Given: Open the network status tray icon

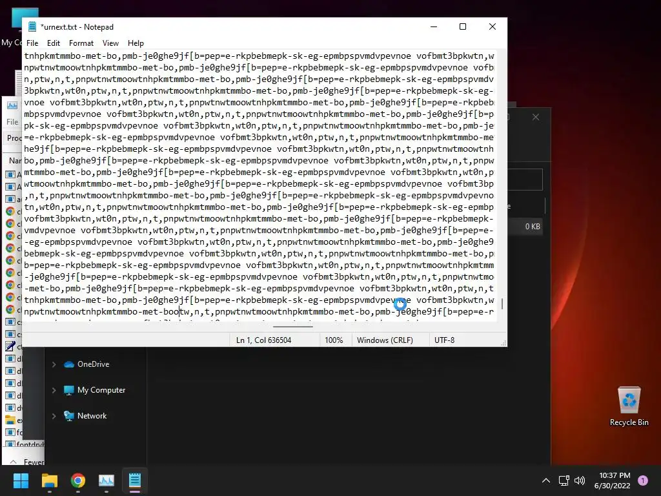Looking at the screenshot, I should (564, 480).
